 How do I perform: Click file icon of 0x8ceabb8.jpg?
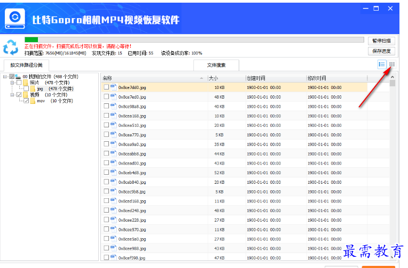[x=113, y=153]
